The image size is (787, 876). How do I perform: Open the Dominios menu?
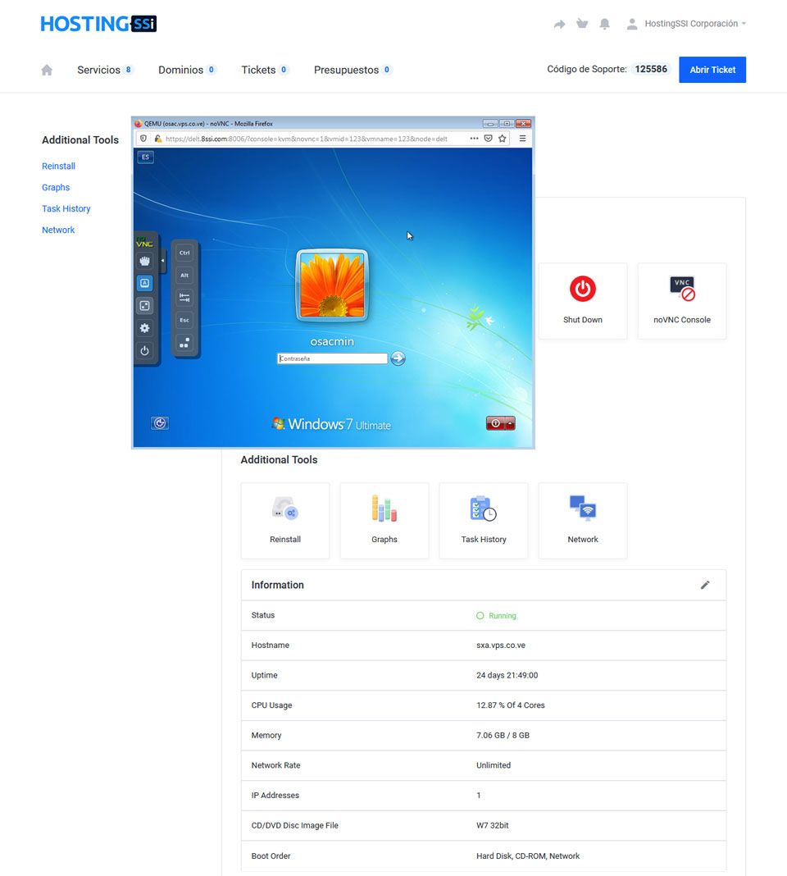(181, 70)
